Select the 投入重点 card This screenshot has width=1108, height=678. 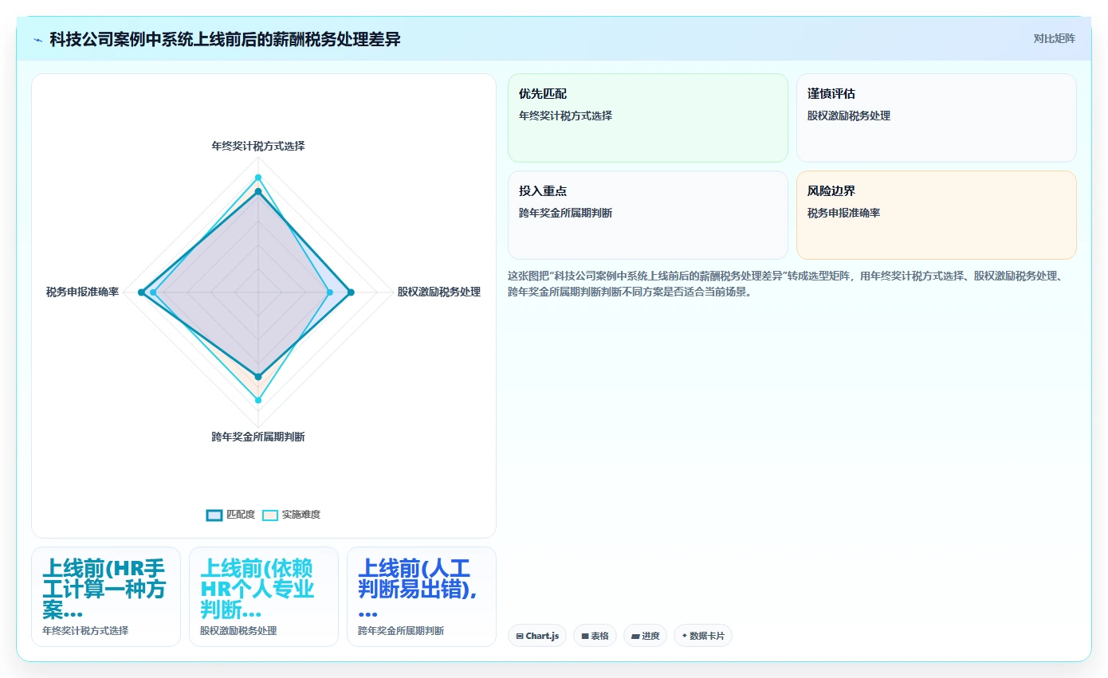648,215
